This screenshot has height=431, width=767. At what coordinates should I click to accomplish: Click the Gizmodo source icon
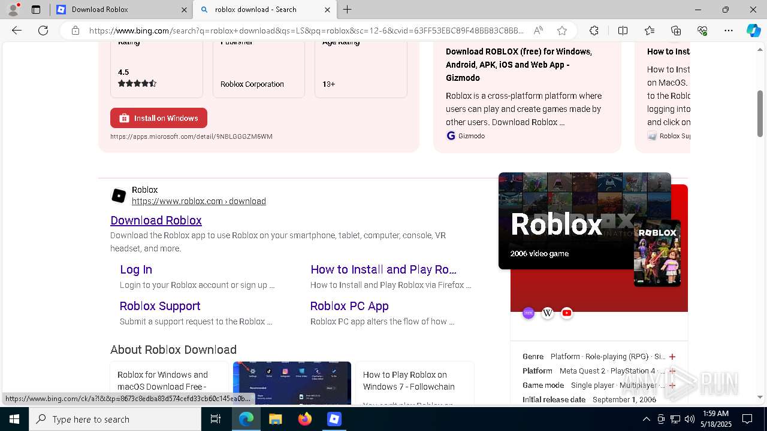coord(451,136)
